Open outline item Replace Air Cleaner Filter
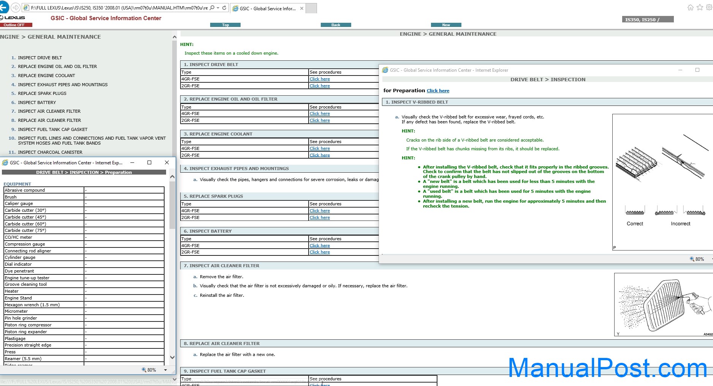The width and height of the screenshot is (713, 386). pos(49,120)
